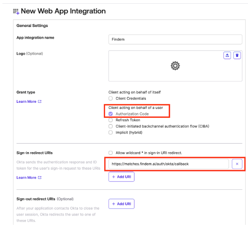Allow wildcard in sign-in URI redirect
Image resolution: width=248 pixels, height=228 pixels.
111,153
